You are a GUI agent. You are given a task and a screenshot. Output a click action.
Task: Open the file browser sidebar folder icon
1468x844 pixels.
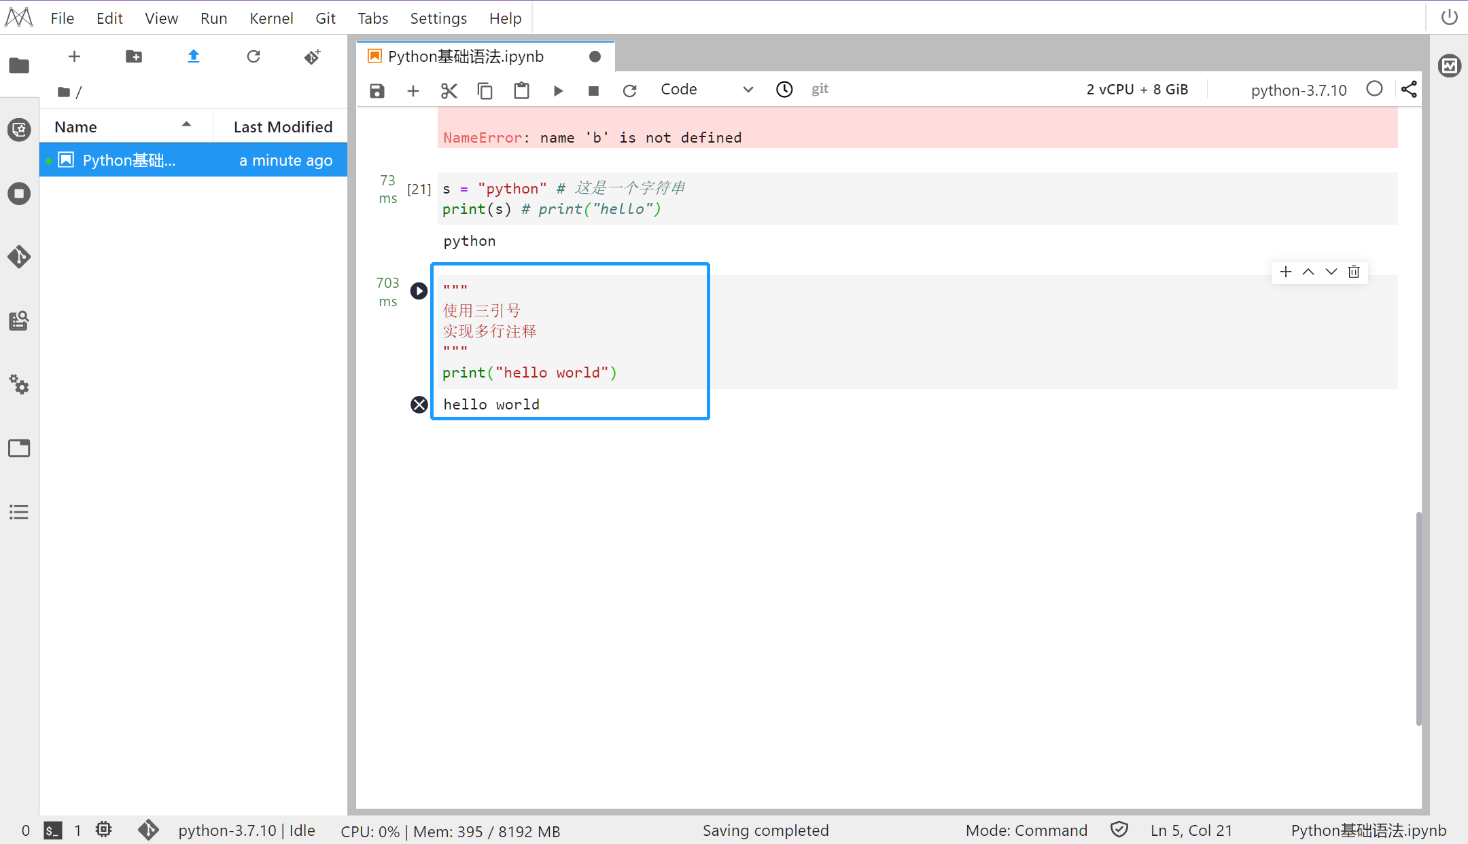[x=19, y=65]
